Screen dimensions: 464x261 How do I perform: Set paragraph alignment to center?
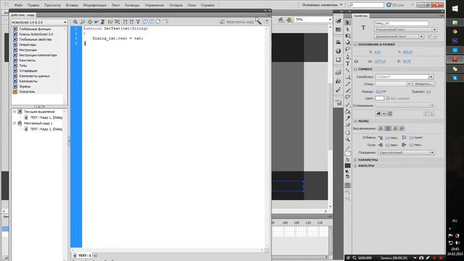pos(388,128)
